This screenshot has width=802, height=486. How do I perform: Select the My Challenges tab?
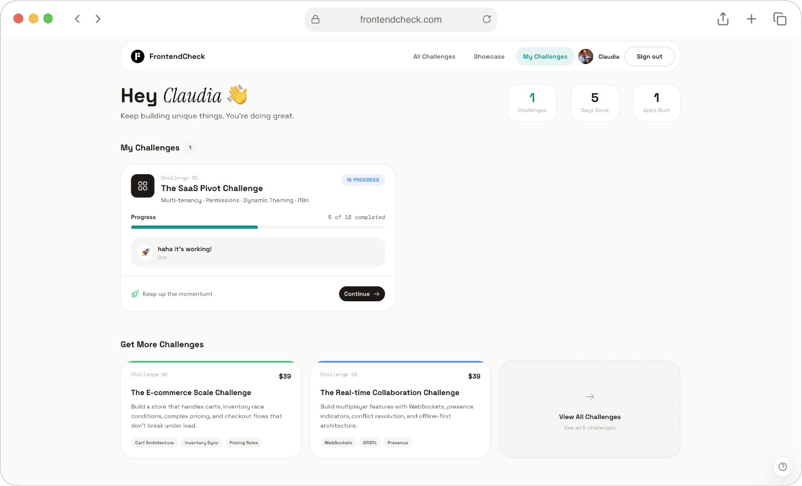coord(544,56)
